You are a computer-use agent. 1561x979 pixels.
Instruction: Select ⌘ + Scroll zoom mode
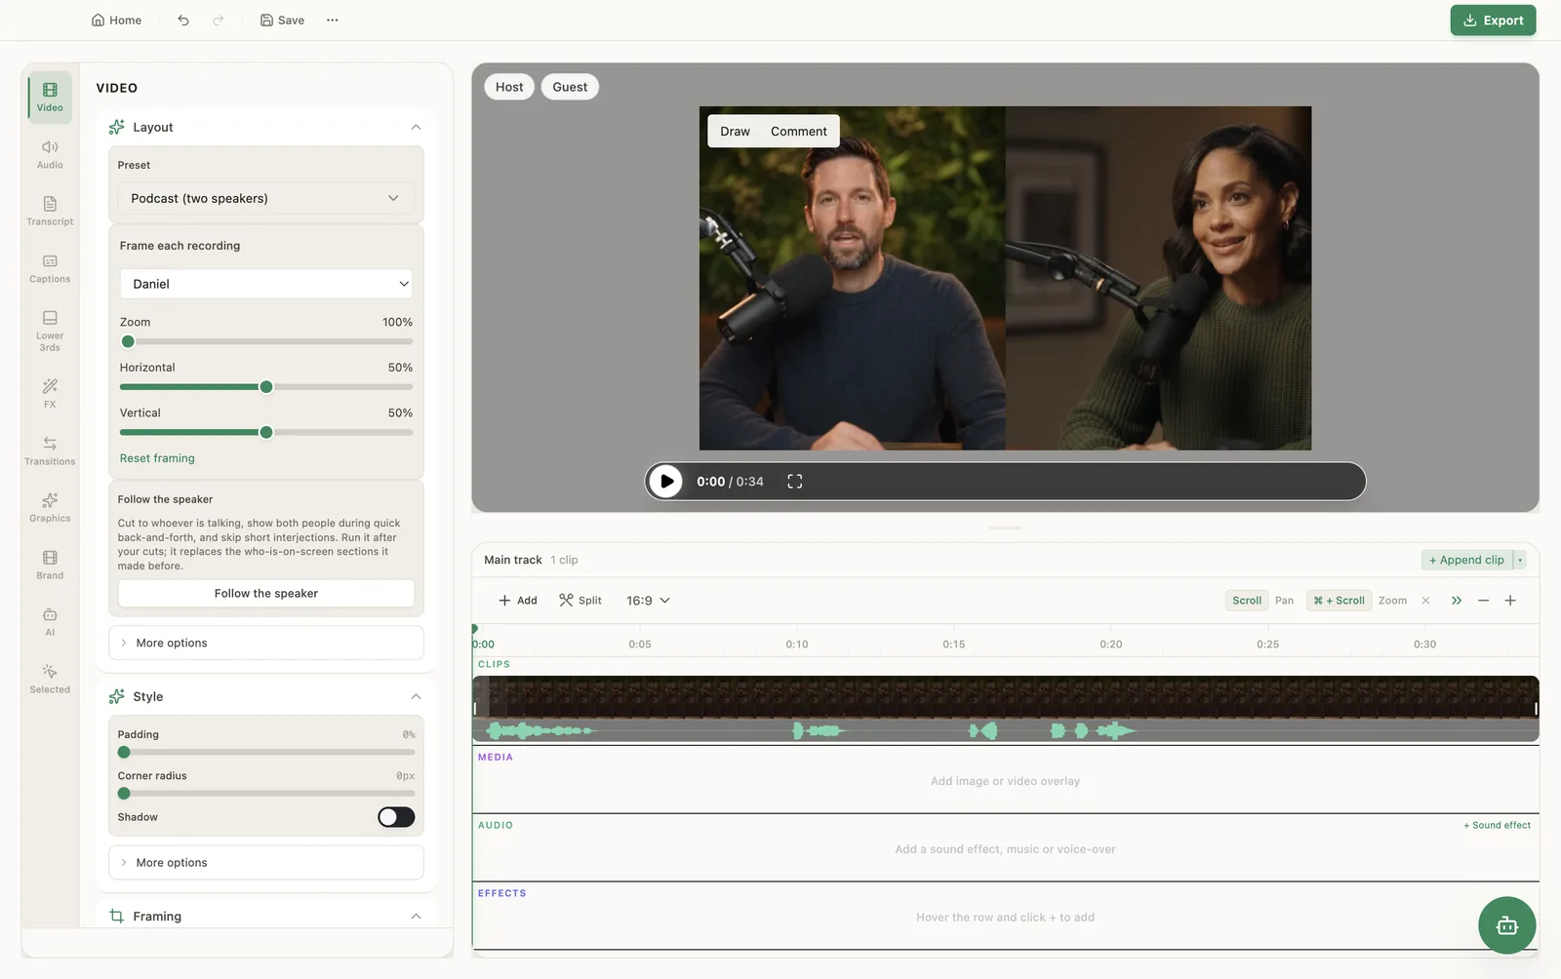[x=1339, y=601]
